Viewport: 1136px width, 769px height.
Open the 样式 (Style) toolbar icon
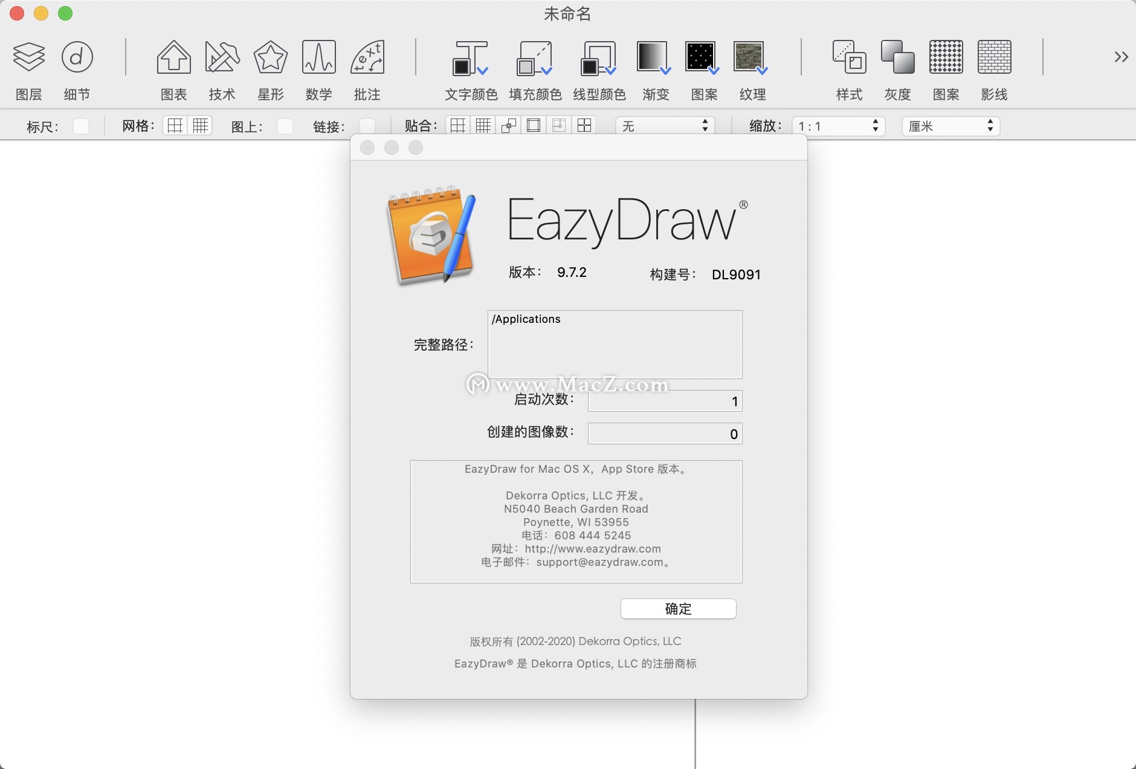(850, 57)
